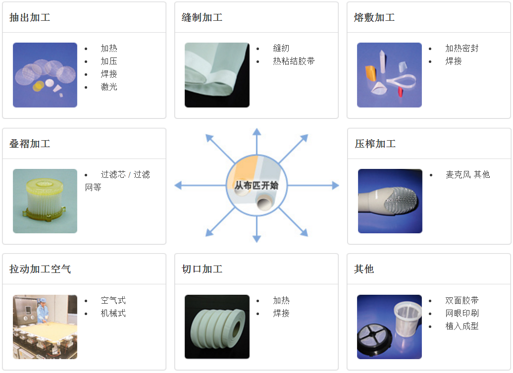The image size is (513, 373).
Task: Click the 叠褶加工 heading
Action: (30, 144)
